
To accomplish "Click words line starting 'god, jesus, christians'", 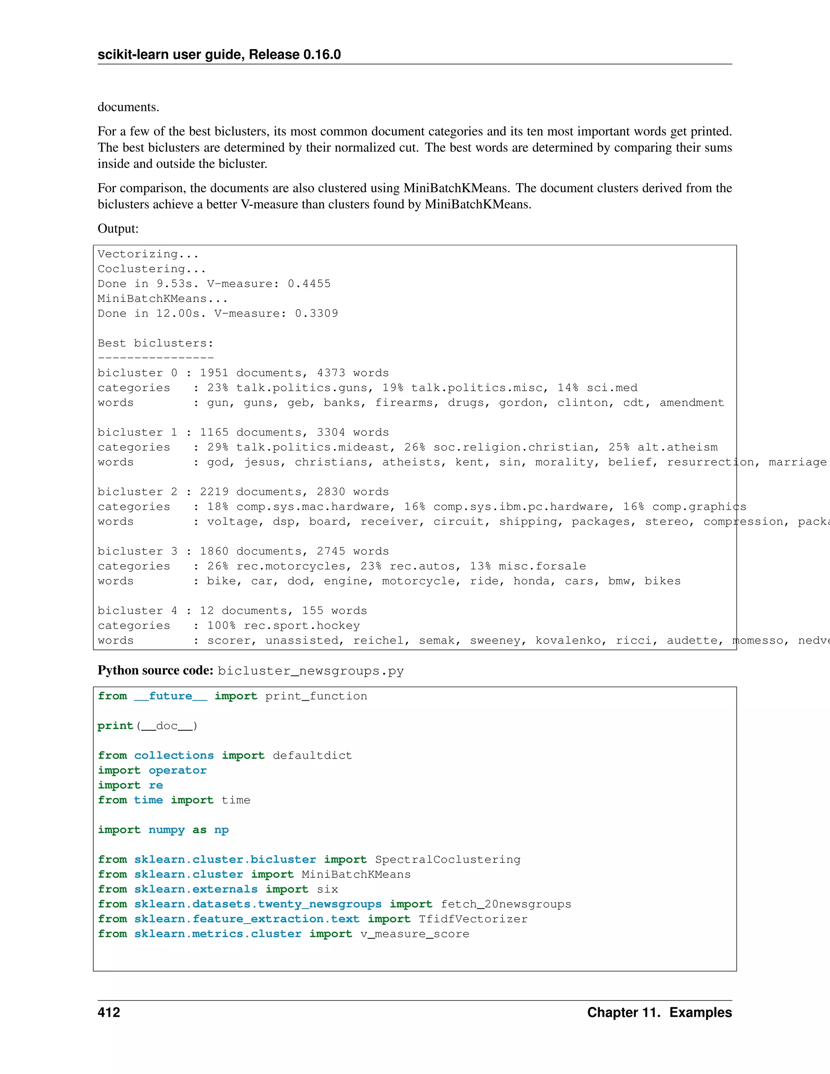I will pyautogui.click(x=462, y=462).
